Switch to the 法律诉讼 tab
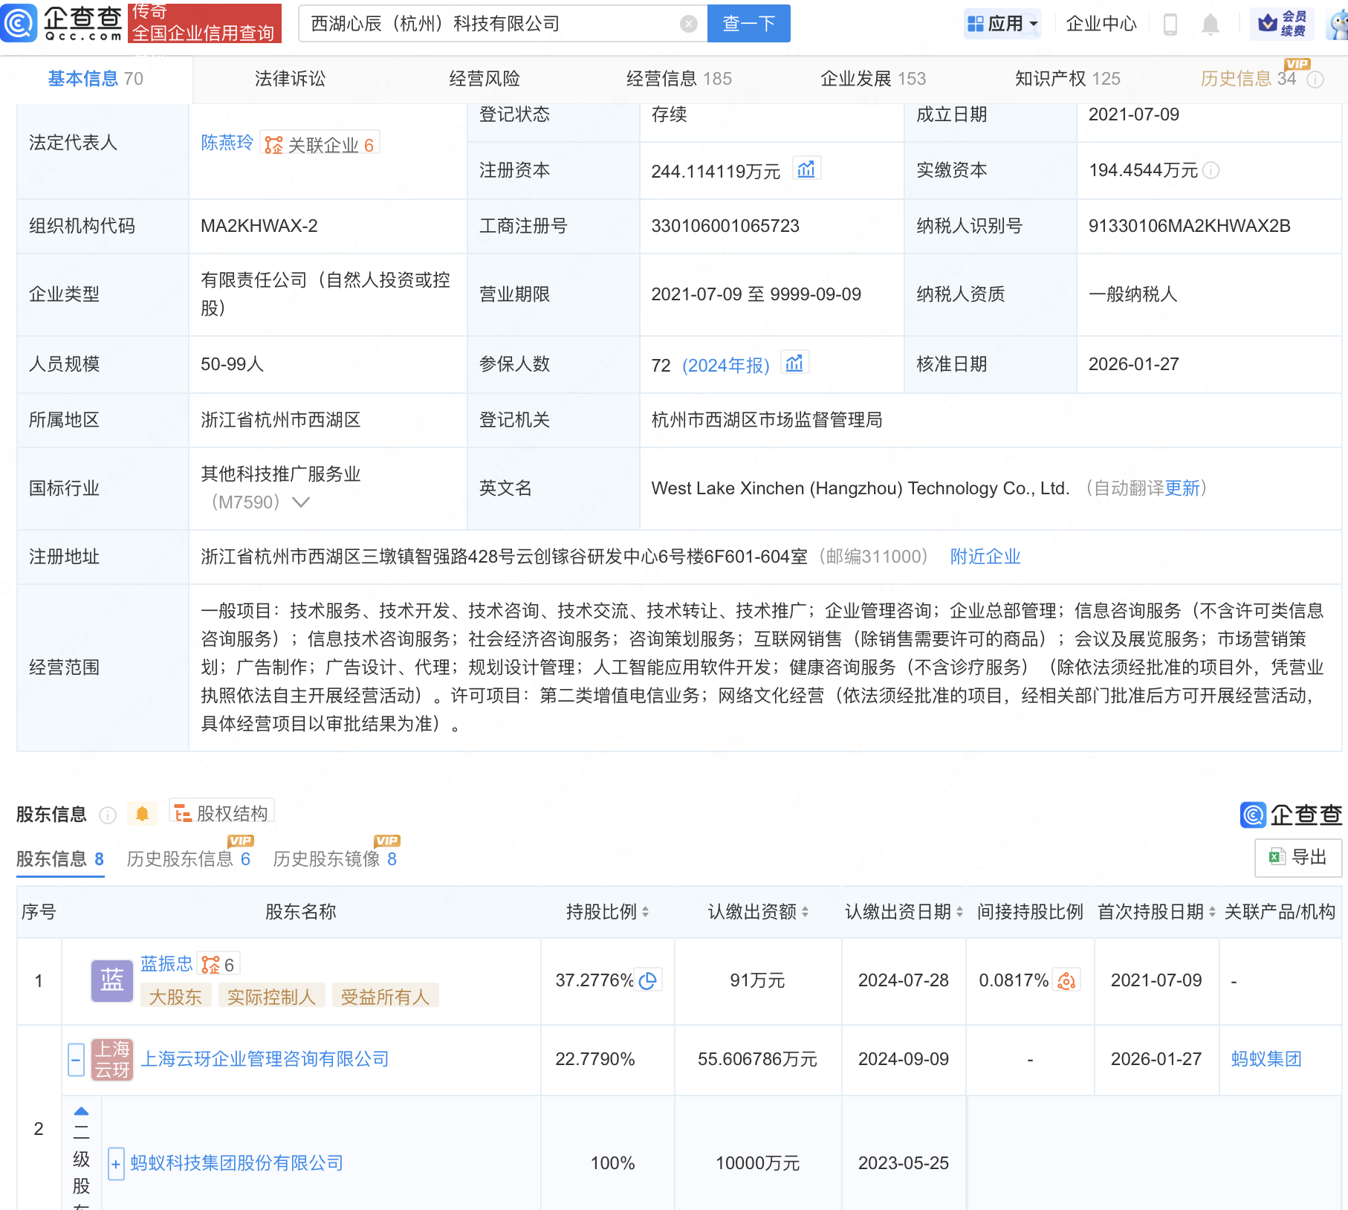The width and height of the screenshot is (1348, 1210). [x=290, y=79]
